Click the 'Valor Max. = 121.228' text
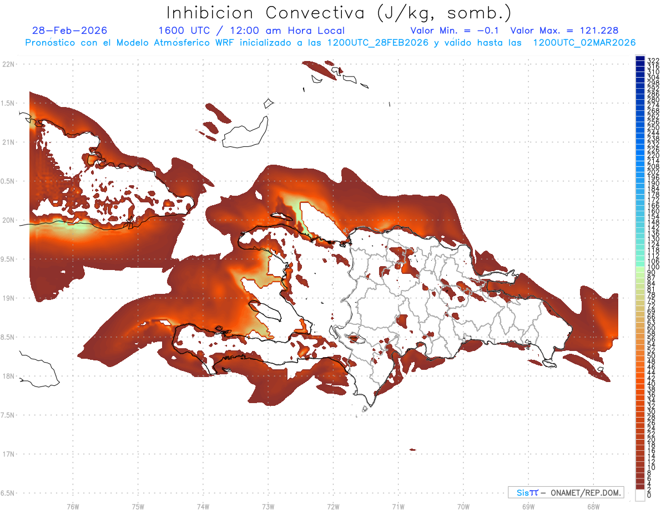The height and width of the screenshot is (514, 666). (x=564, y=30)
